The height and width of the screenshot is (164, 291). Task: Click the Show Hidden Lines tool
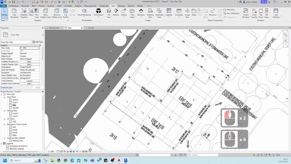pos(45,13)
